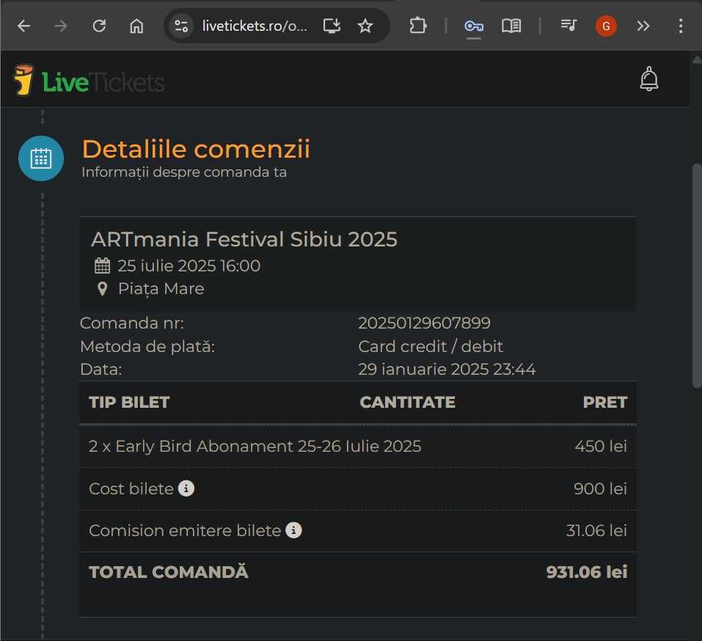702x641 pixels.
Task: Click the livetickets.ro address bar URL
Action: 255,26
